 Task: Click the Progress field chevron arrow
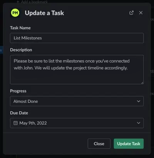click(139, 101)
